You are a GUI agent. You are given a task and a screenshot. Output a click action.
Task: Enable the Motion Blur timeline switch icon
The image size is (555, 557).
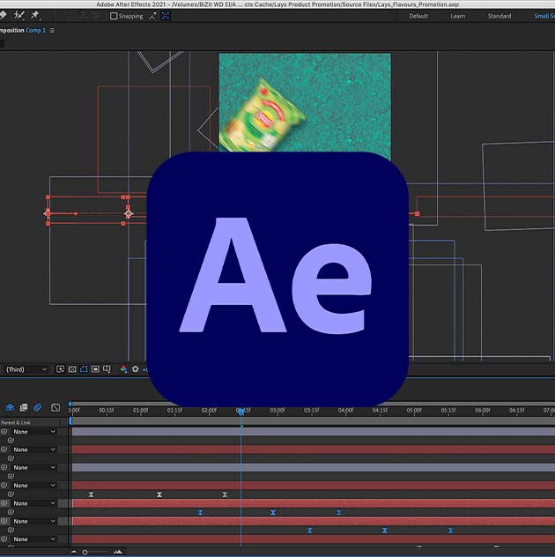click(37, 408)
